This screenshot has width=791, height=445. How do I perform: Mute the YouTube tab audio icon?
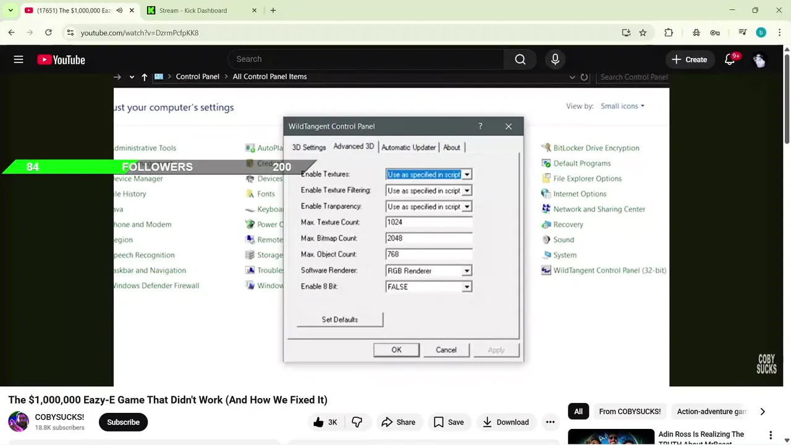point(119,11)
